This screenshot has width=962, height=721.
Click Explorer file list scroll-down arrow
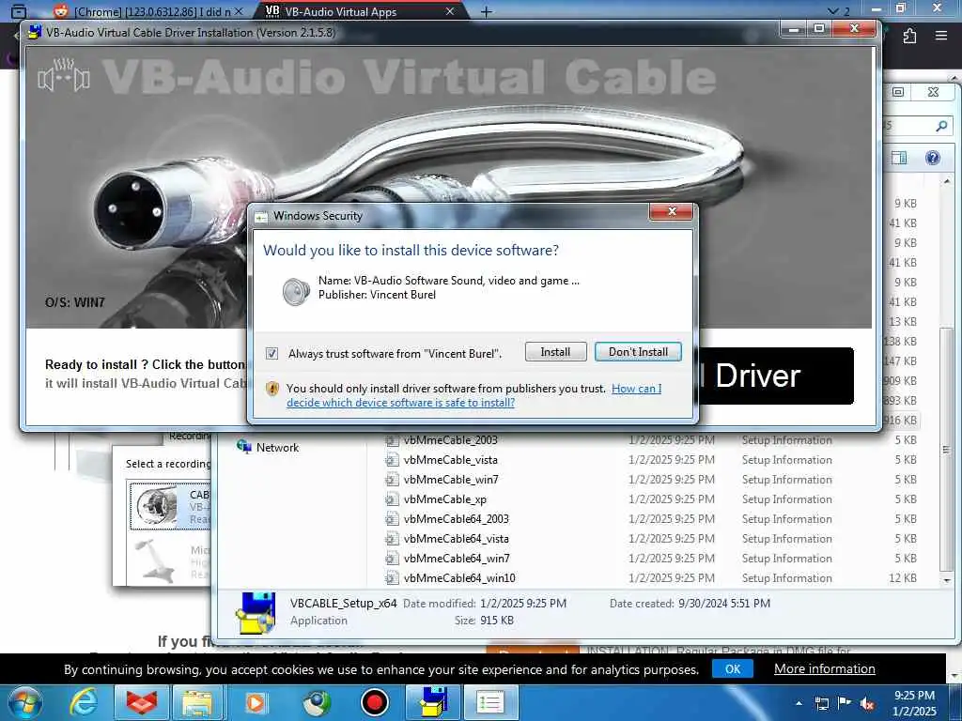coord(947,580)
